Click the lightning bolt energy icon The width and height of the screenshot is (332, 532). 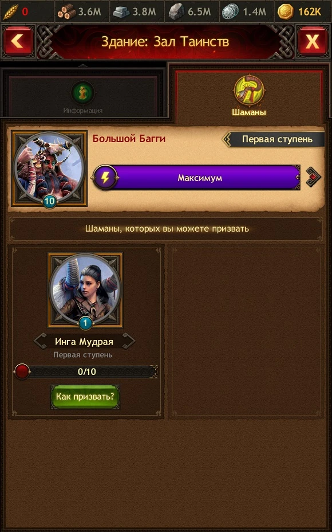(105, 178)
